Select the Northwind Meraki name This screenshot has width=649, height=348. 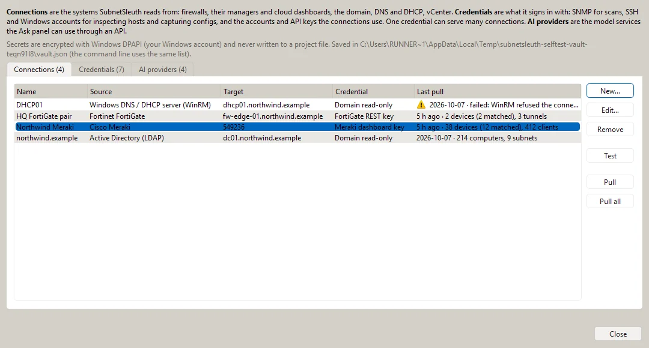[x=45, y=127]
